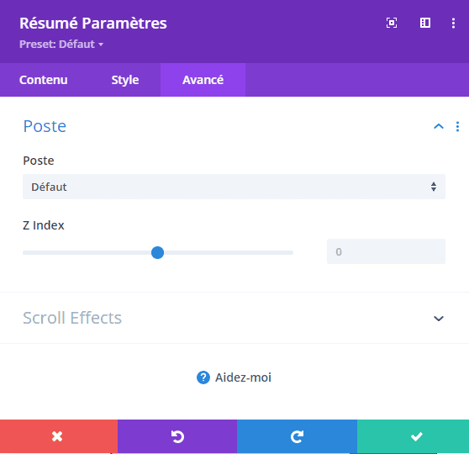Open the Poste Défaut select box
469x454 pixels.
[x=234, y=187]
